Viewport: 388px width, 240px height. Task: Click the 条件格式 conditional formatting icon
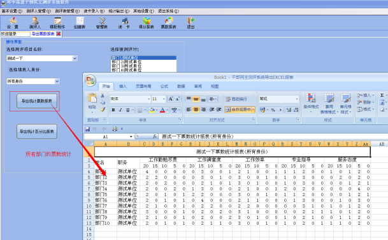pyautogui.click(x=311, y=103)
